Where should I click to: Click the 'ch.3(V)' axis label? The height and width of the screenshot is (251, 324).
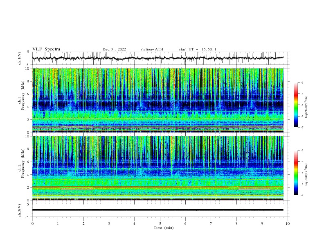click(x=20, y=210)
